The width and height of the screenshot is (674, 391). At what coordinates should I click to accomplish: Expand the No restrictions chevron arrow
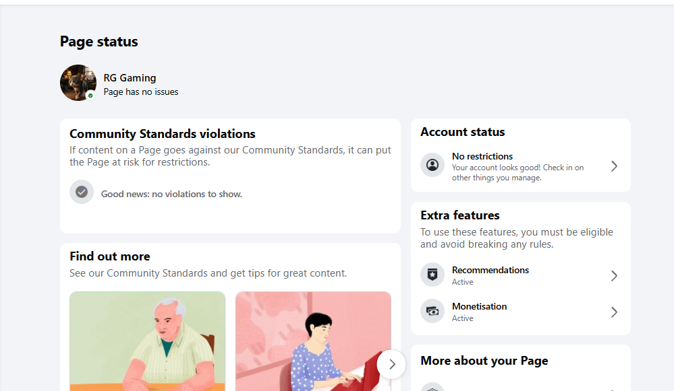[614, 166]
